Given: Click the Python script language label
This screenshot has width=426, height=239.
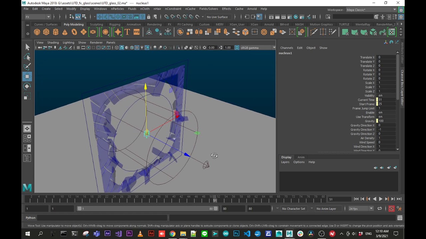Looking at the screenshot, I should pos(31,218).
